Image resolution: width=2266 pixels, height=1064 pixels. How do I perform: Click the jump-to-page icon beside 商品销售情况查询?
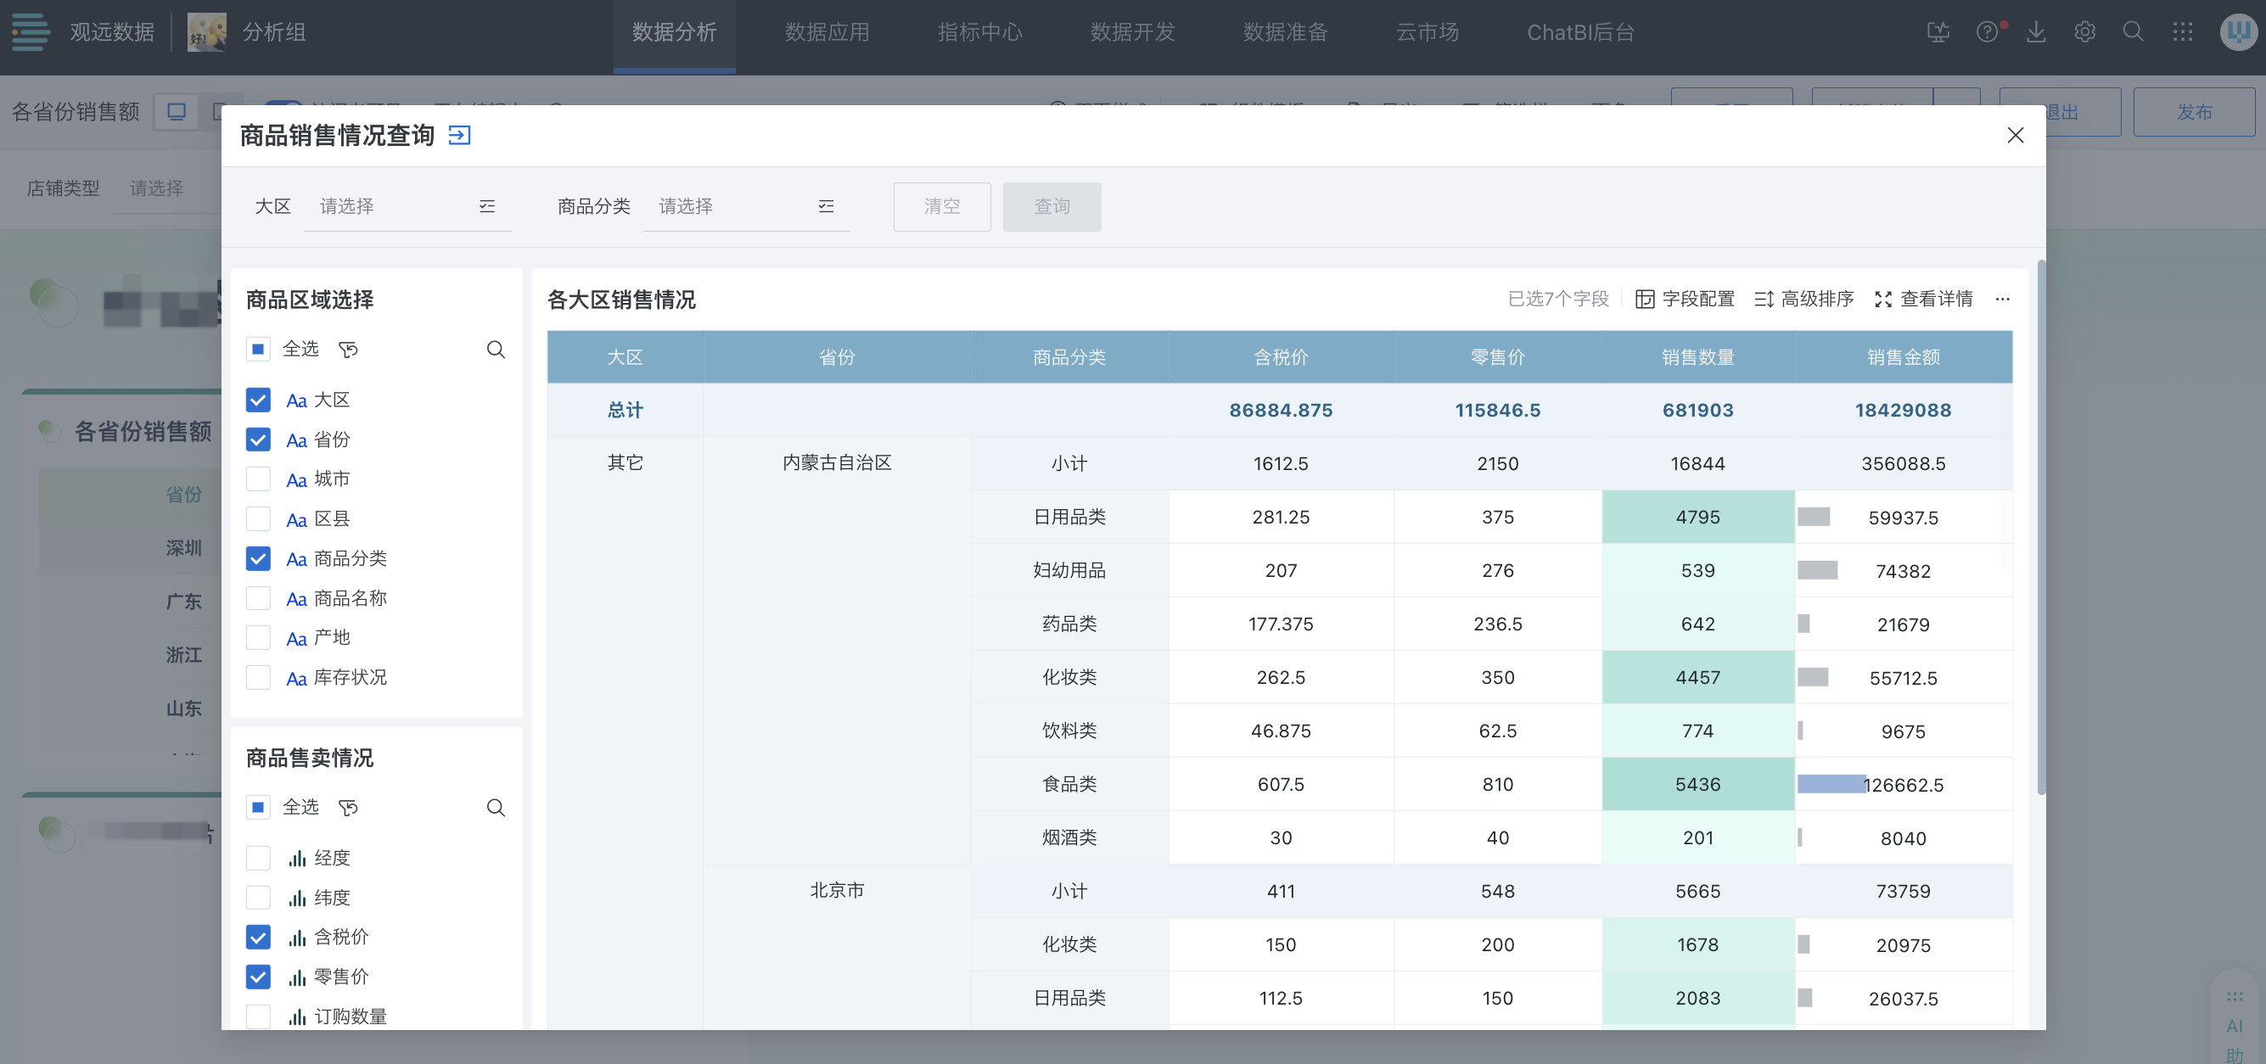pyautogui.click(x=459, y=135)
